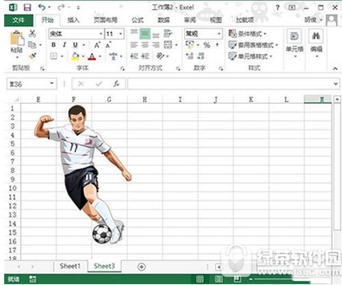Increase indent of cell content
The width and height of the screenshot is (342, 285).
pos(145,56)
